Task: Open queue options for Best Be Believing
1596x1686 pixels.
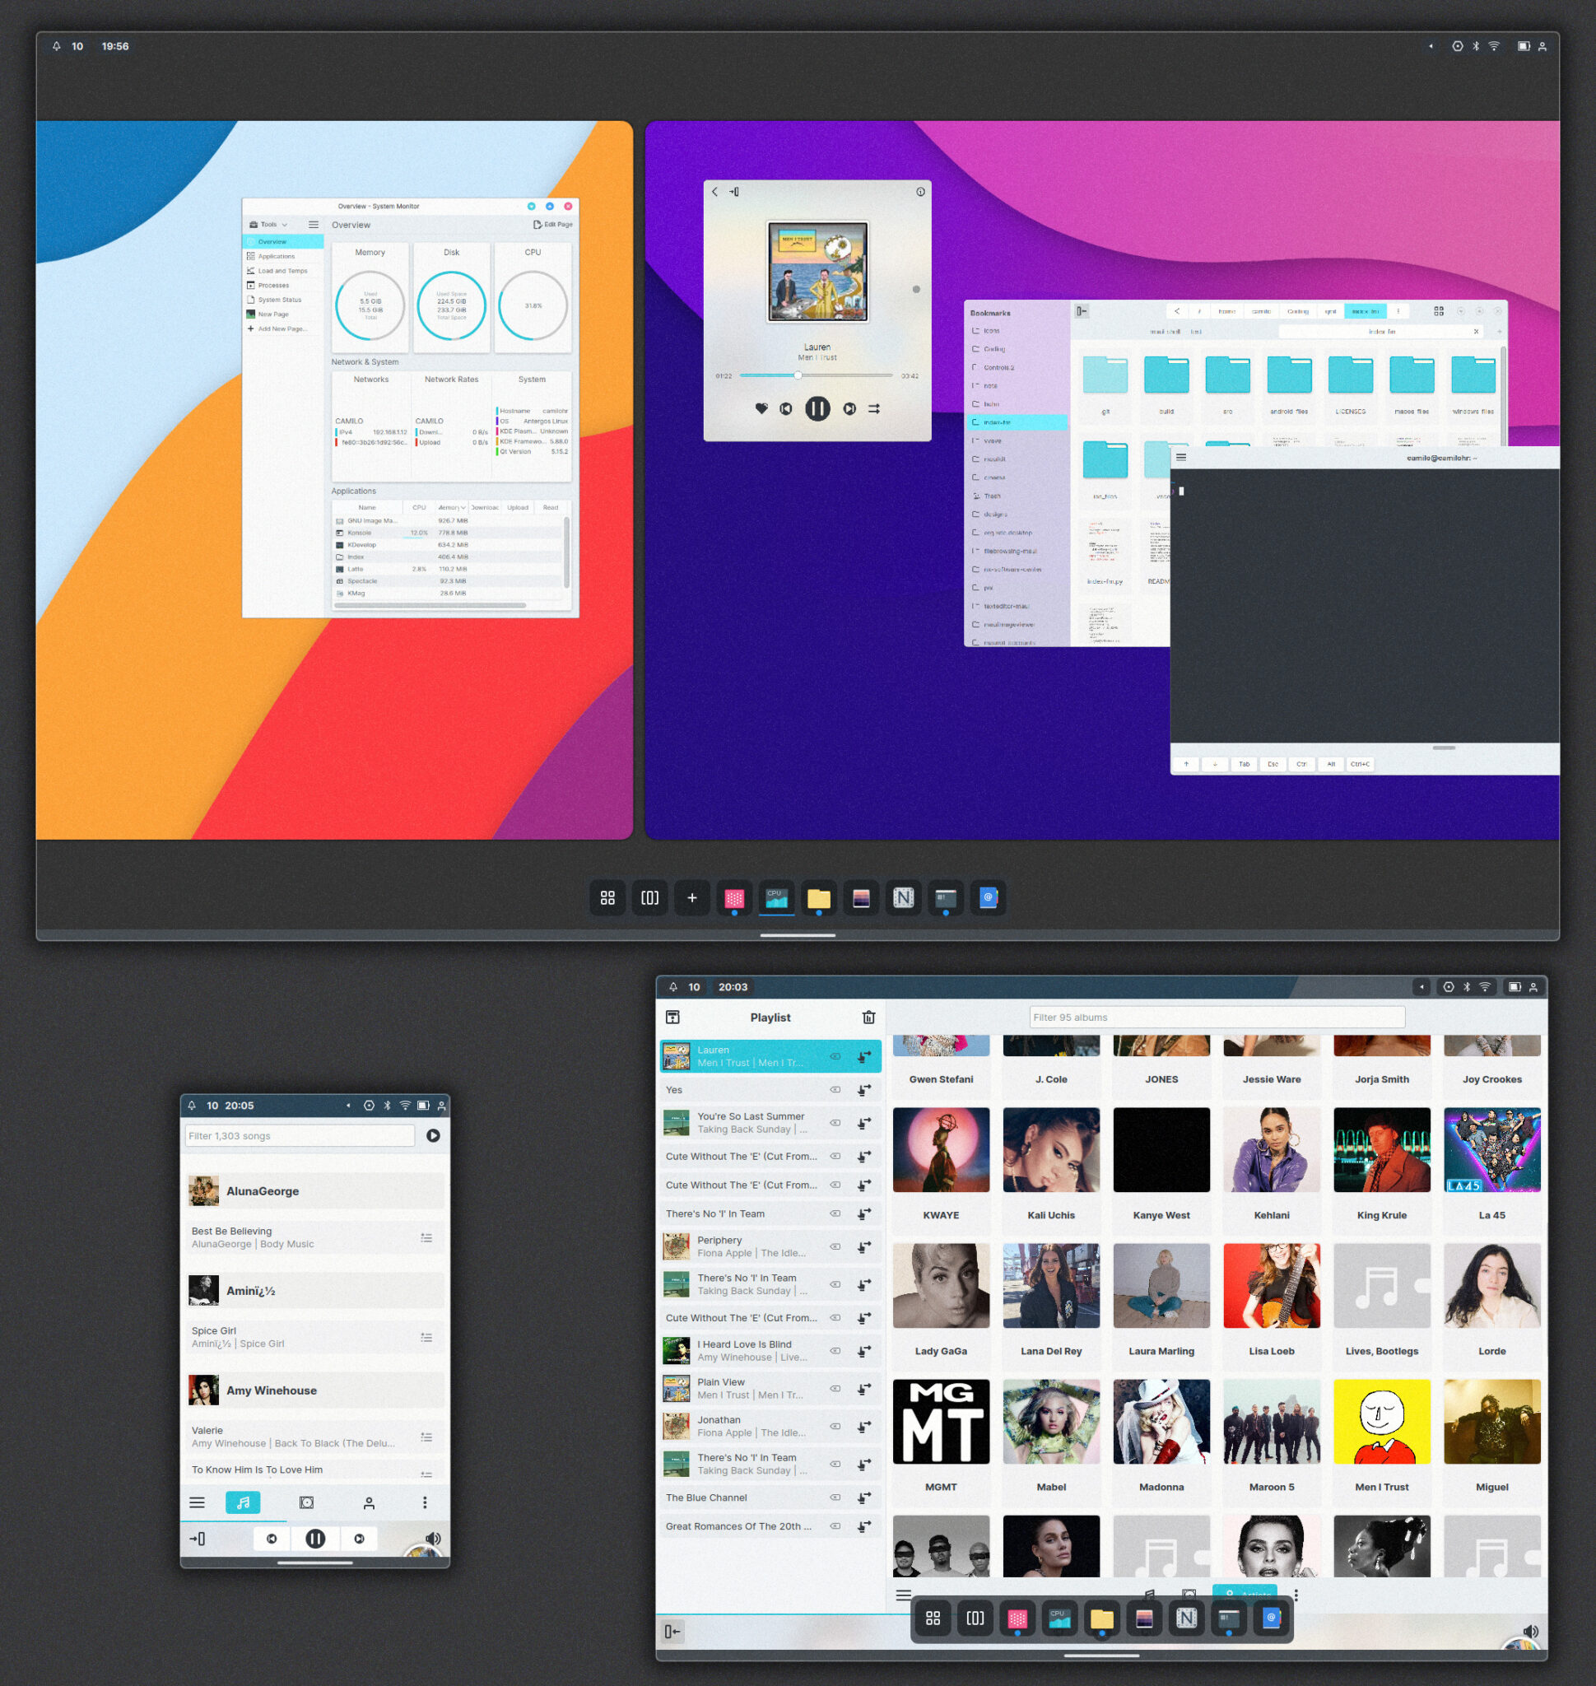Action: (427, 1237)
